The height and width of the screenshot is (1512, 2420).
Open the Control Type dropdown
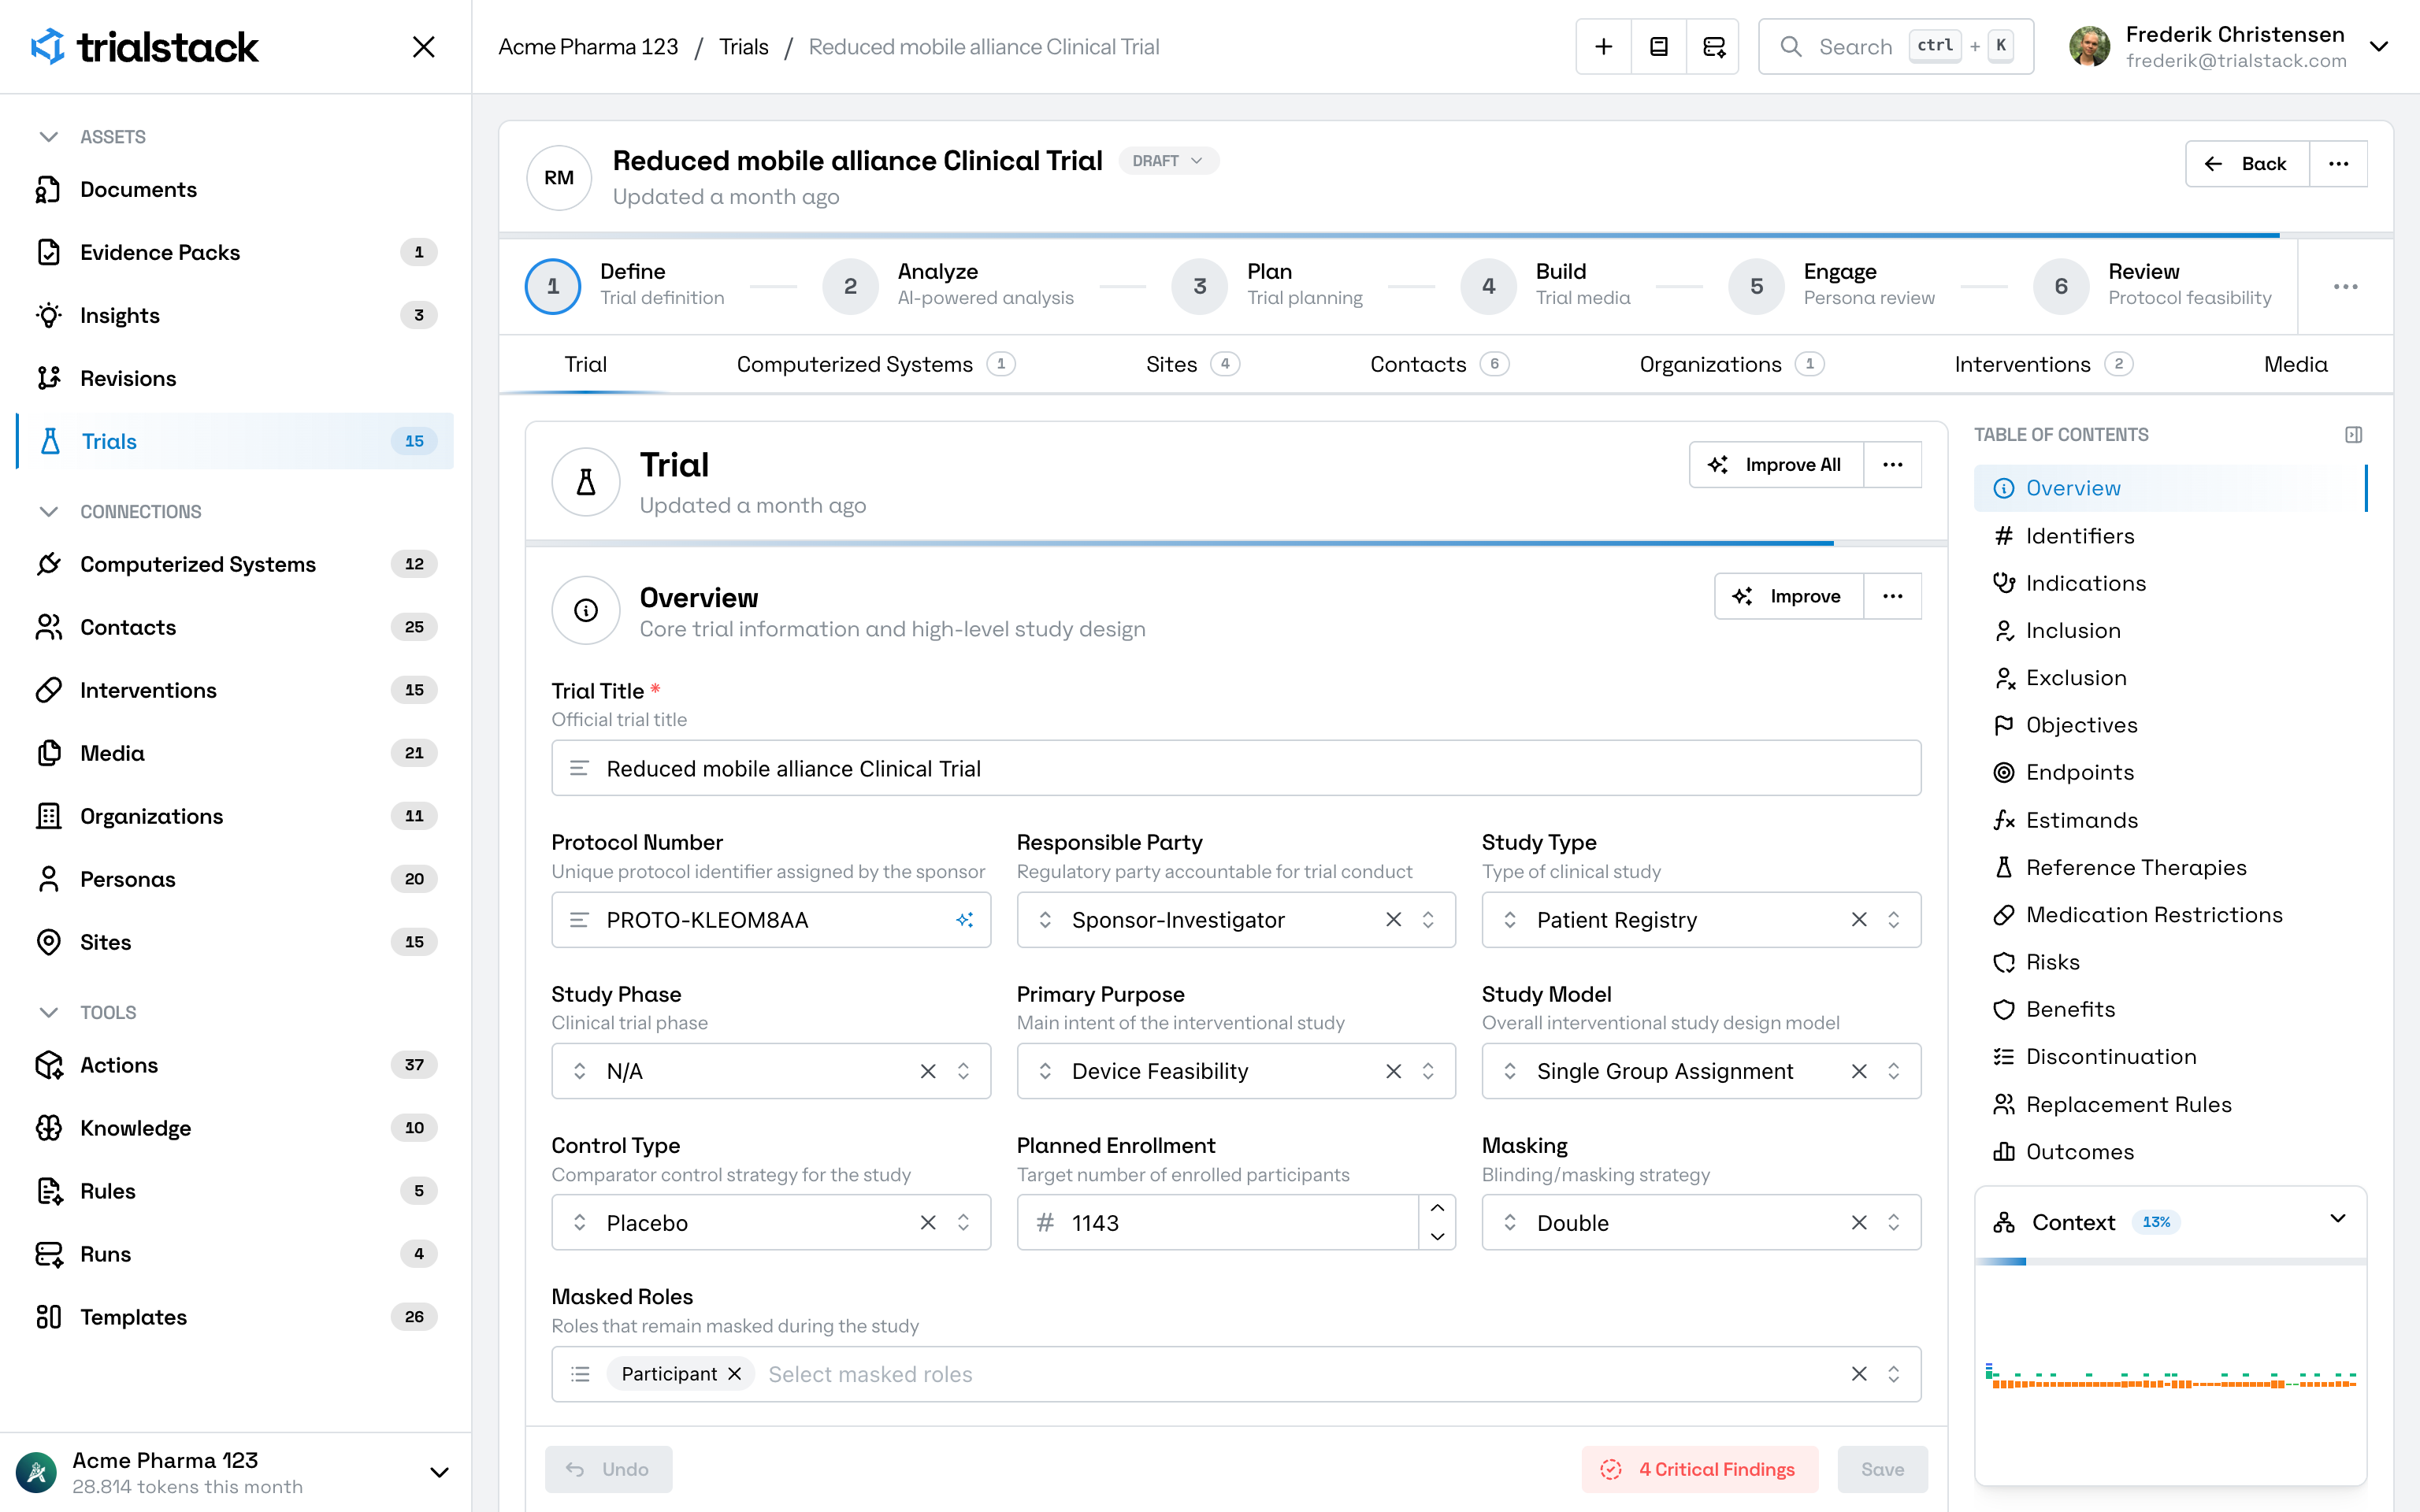coord(771,1222)
